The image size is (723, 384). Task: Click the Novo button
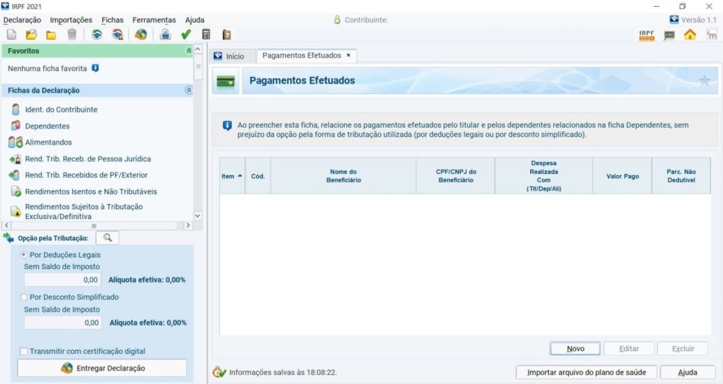click(575, 349)
